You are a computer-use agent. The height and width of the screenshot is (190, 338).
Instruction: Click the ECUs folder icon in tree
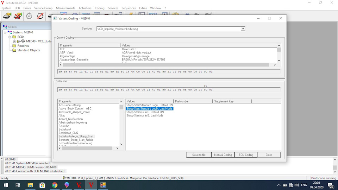point(14,37)
